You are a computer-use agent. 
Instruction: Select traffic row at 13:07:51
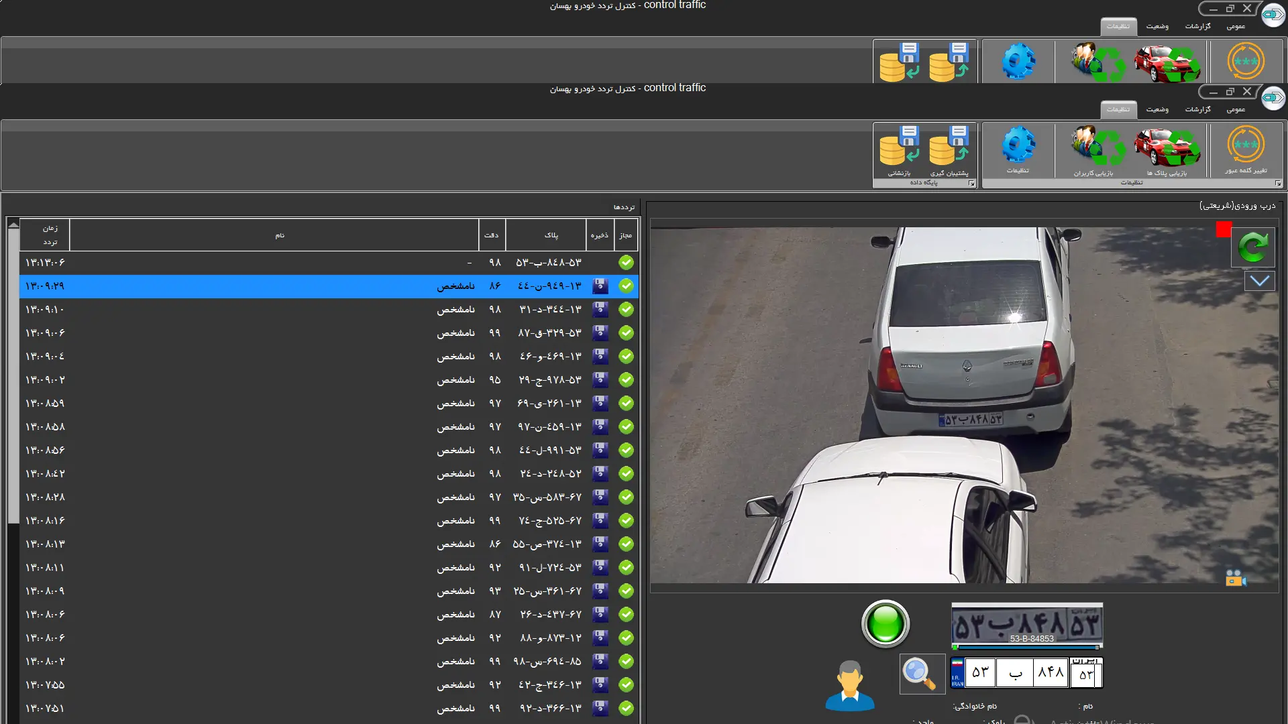point(329,709)
